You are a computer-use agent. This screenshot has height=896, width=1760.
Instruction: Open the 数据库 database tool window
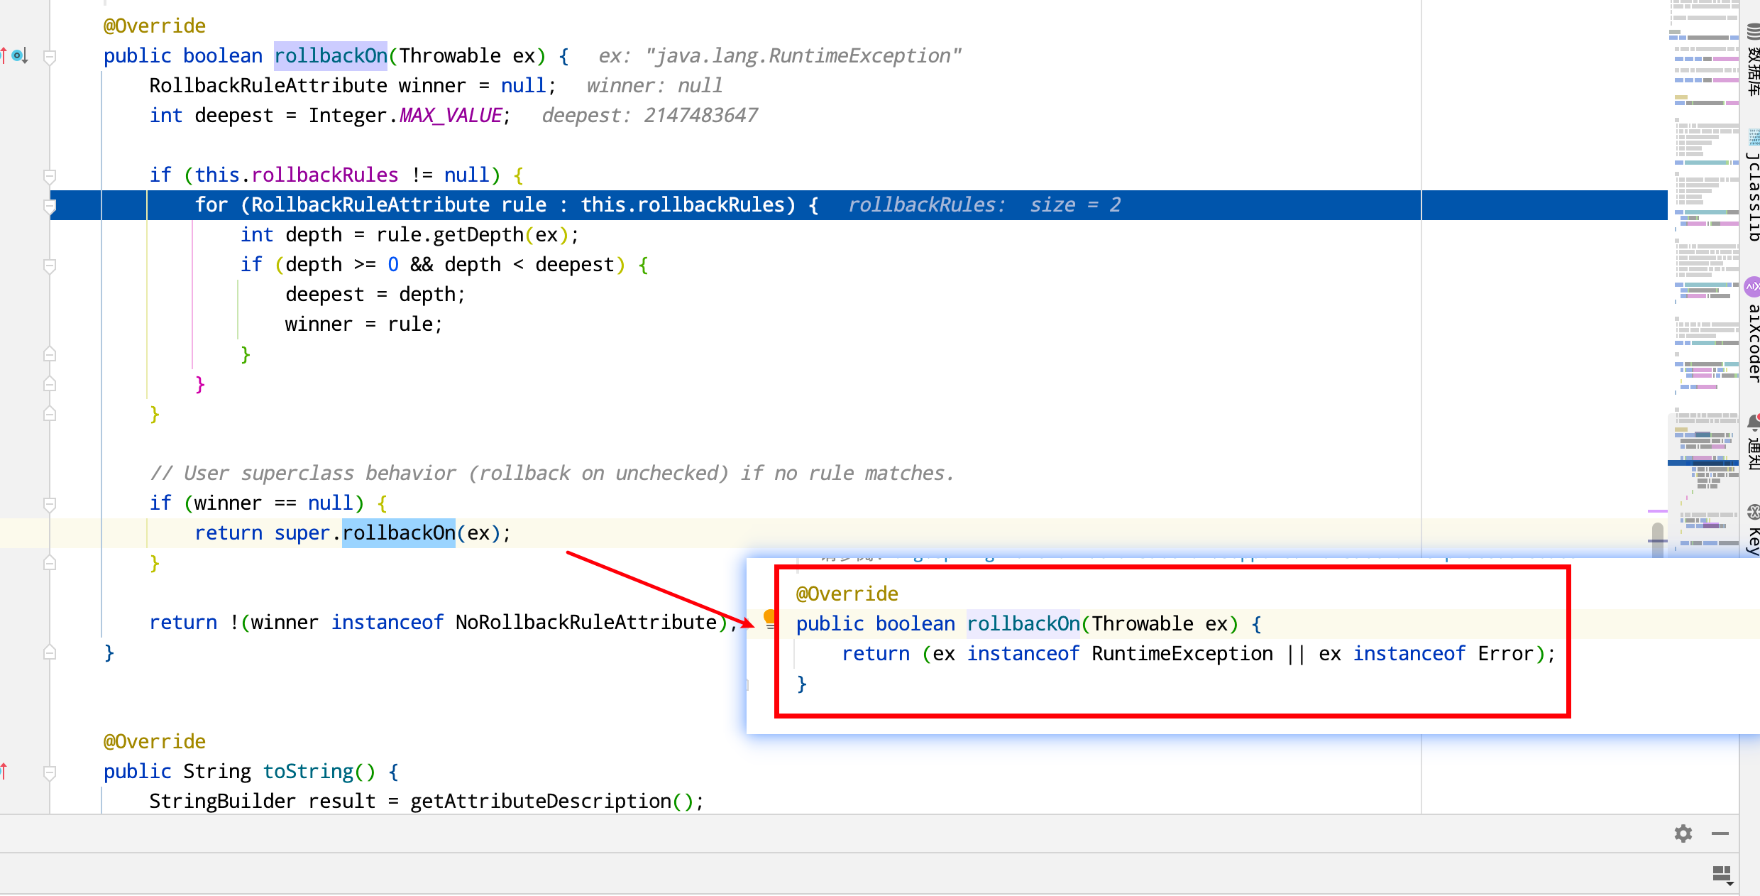pyautogui.click(x=1753, y=60)
